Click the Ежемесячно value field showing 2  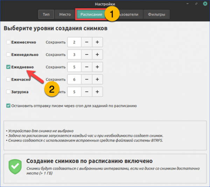(x=74, y=42)
